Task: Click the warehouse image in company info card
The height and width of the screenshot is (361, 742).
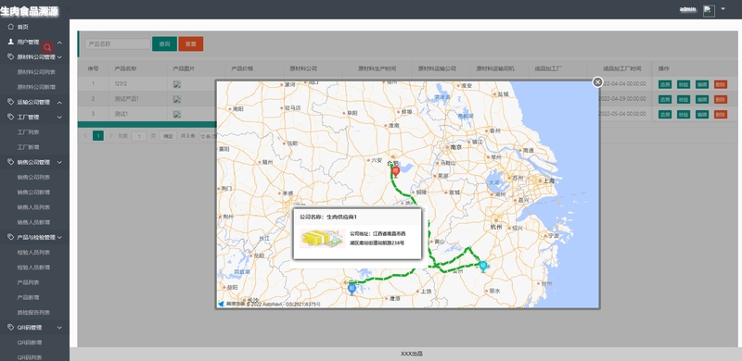Action: coord(323,239)
